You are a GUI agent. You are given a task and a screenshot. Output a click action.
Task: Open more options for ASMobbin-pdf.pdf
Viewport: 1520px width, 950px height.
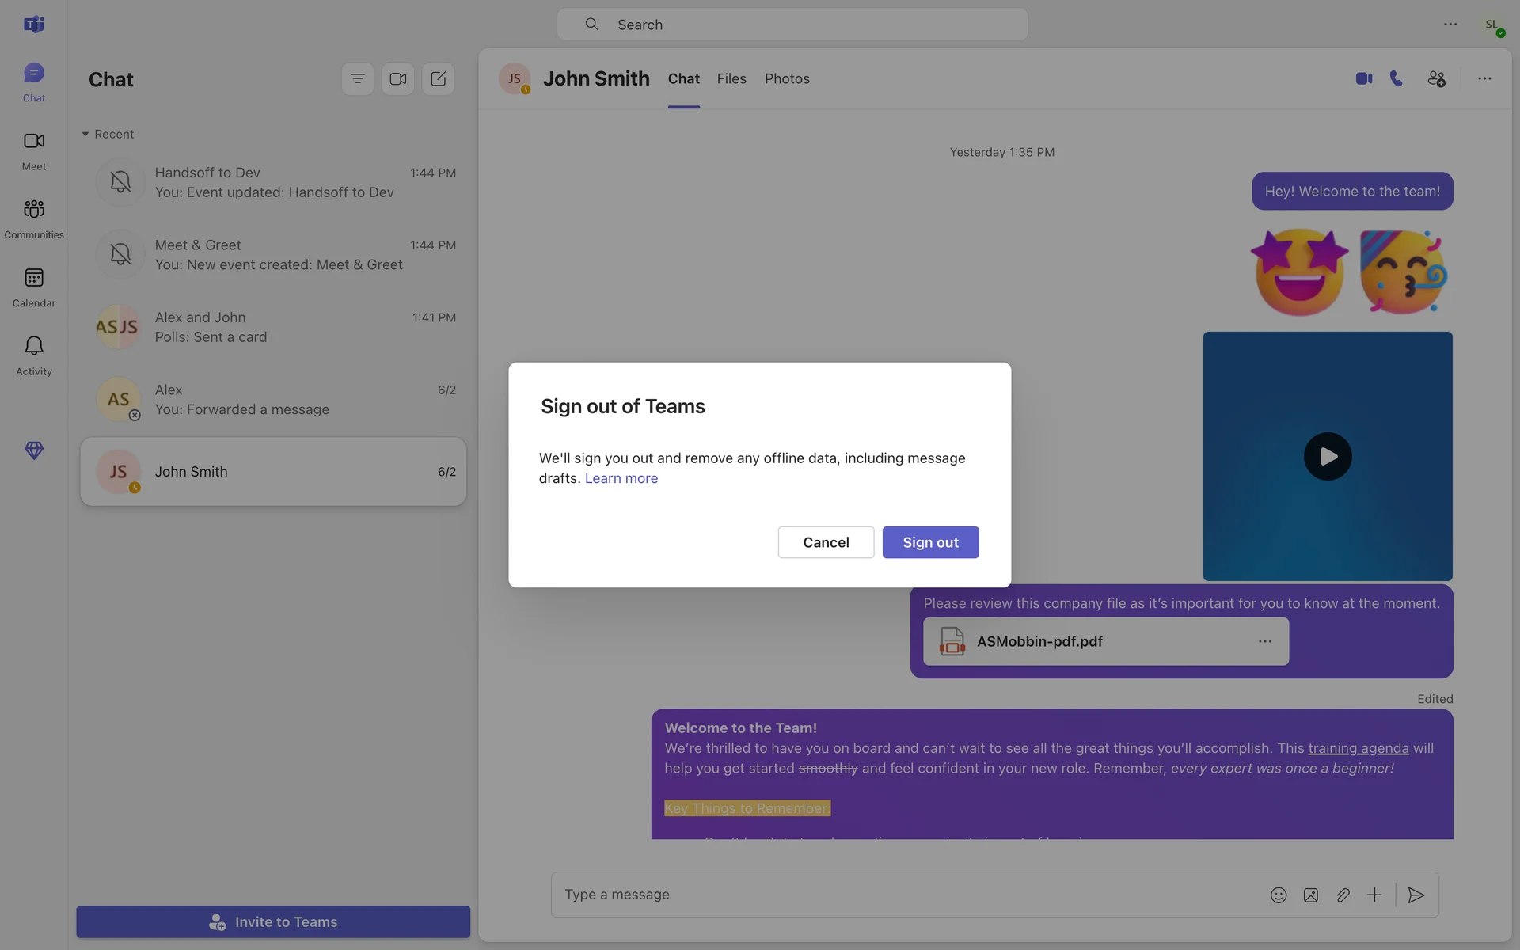coord(1265,641)
